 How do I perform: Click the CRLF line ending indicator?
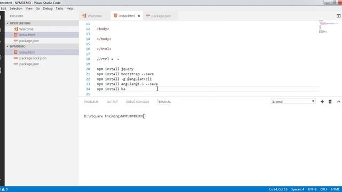[x=324, y=189]
